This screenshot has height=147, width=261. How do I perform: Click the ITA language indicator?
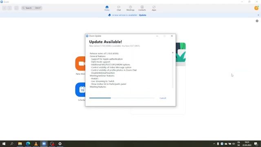click(239, 144)
